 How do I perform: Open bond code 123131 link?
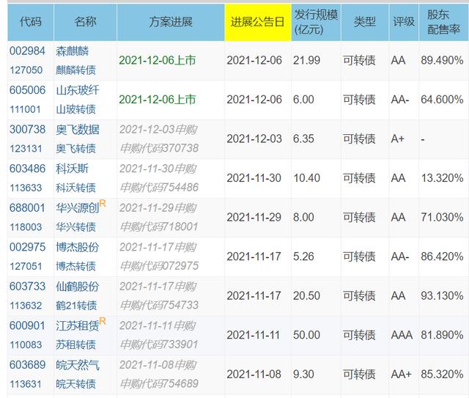pyautogui.click(x=26, y=149)
